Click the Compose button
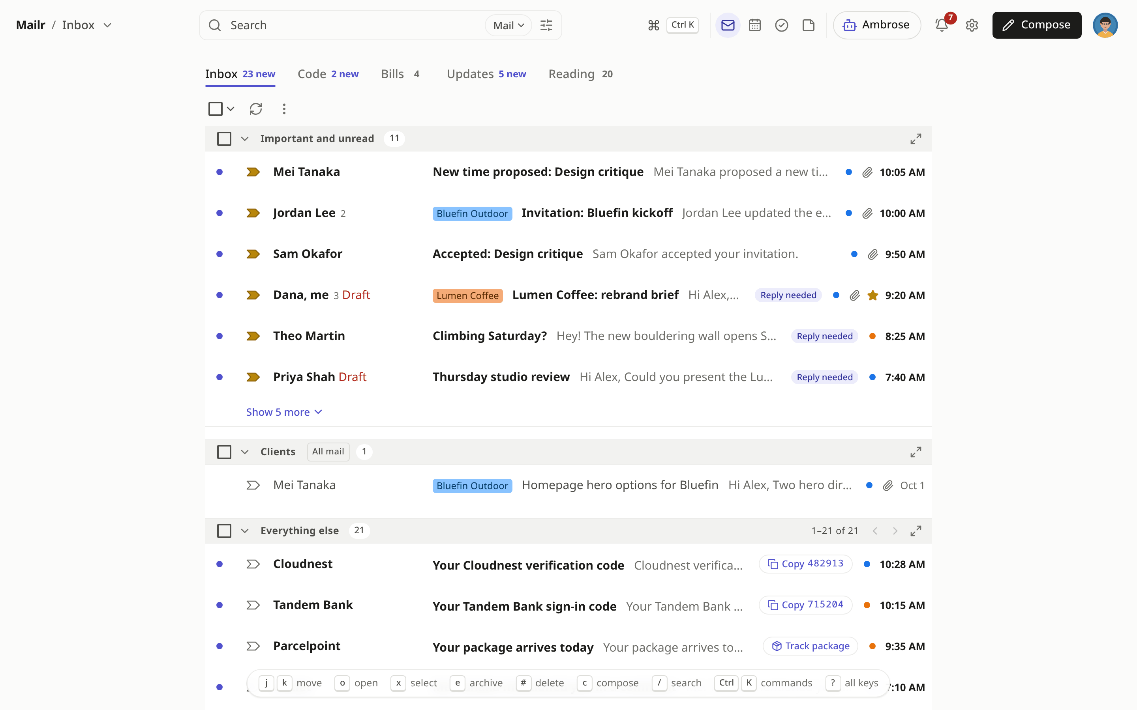This screenshot has width=1137, height=710. click(x=1036, y=25)
